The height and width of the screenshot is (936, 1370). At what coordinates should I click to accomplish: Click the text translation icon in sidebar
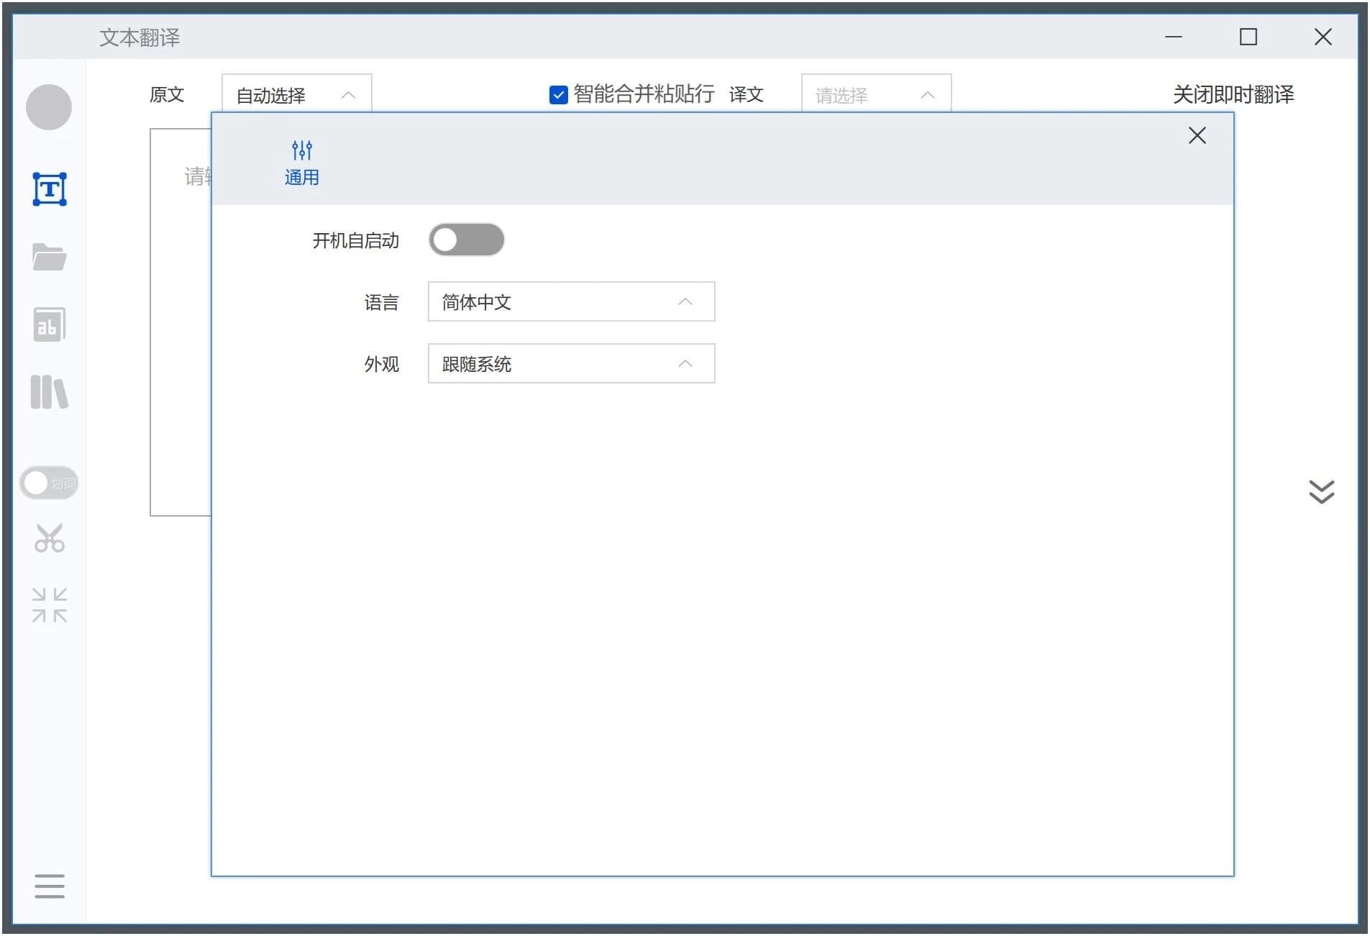50,189
